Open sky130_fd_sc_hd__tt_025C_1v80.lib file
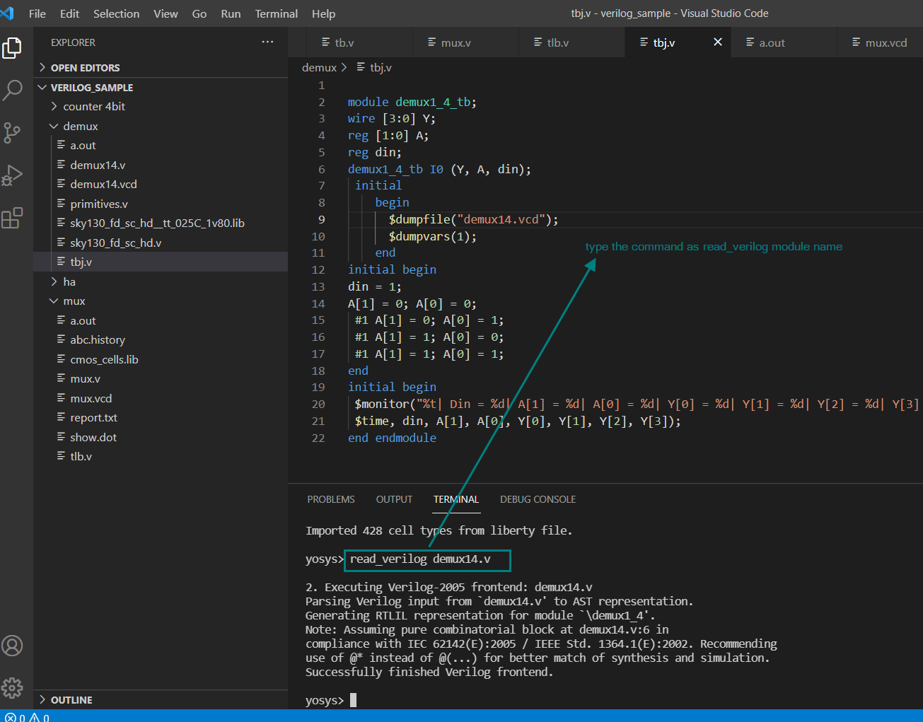Screen dimensions: 923x722 point(161,223)
